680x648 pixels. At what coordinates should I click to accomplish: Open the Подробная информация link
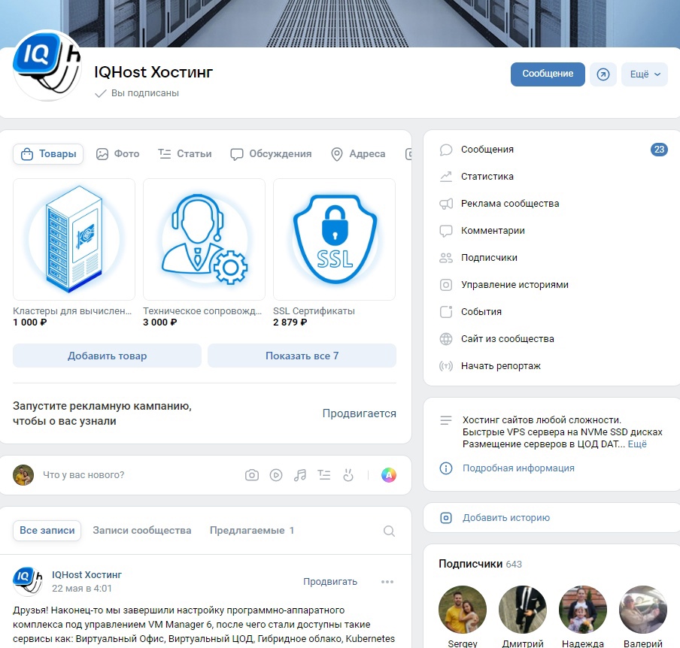coord(518,468)
